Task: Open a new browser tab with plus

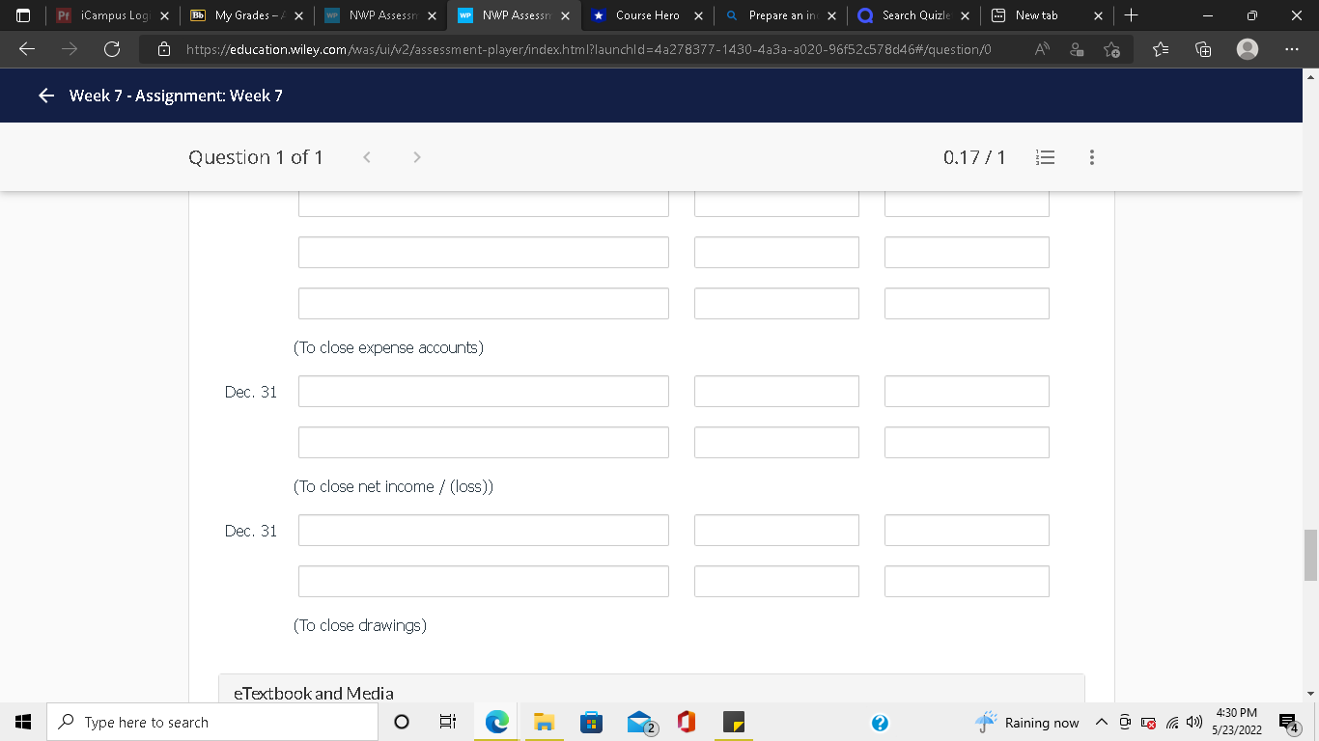Action: [x=1132, y=15]
